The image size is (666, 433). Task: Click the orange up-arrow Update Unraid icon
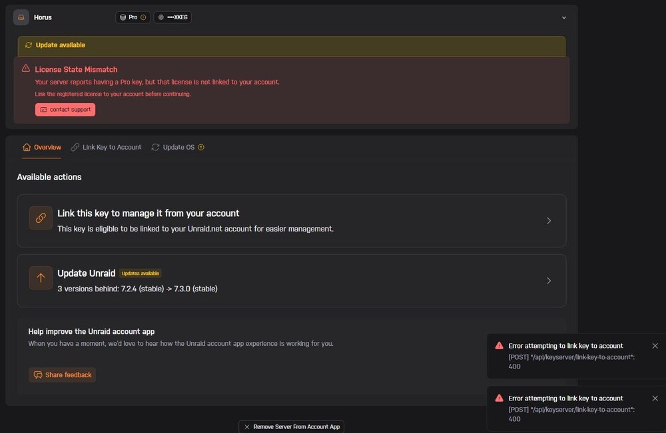pos(41,278)
